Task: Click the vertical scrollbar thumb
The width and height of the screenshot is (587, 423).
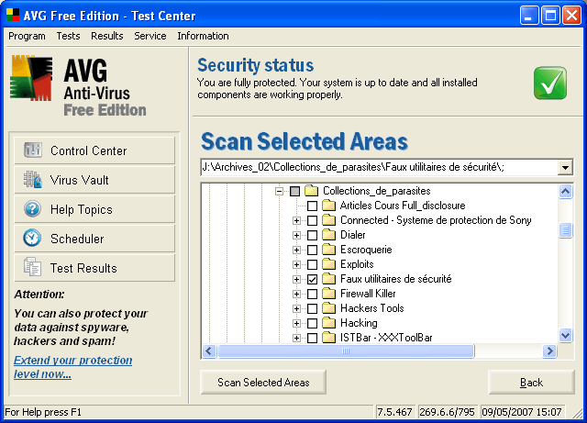Action: [565, 230]
